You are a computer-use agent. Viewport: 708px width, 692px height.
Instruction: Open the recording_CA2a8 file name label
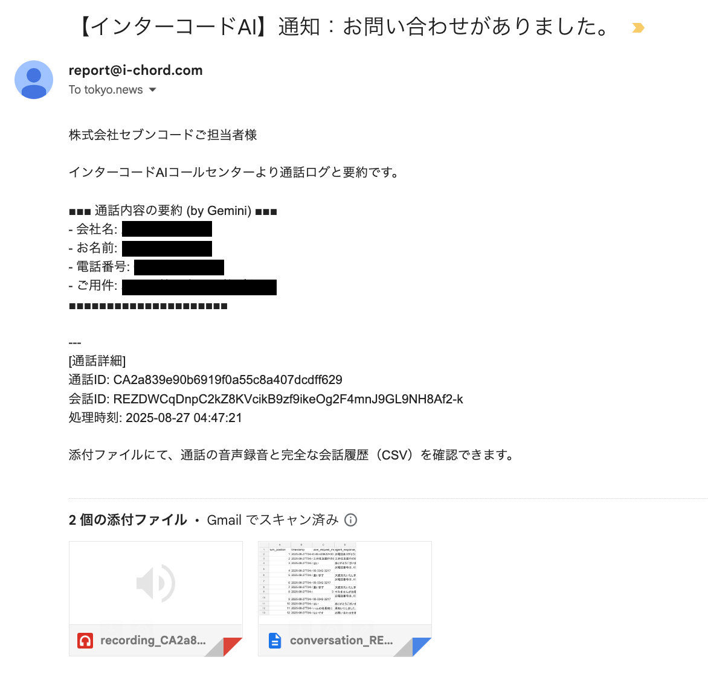click(153, 641)
